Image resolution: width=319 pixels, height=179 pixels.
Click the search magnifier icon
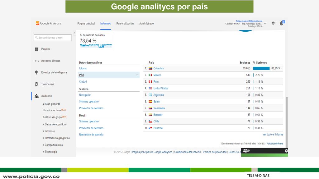(36, 38)
